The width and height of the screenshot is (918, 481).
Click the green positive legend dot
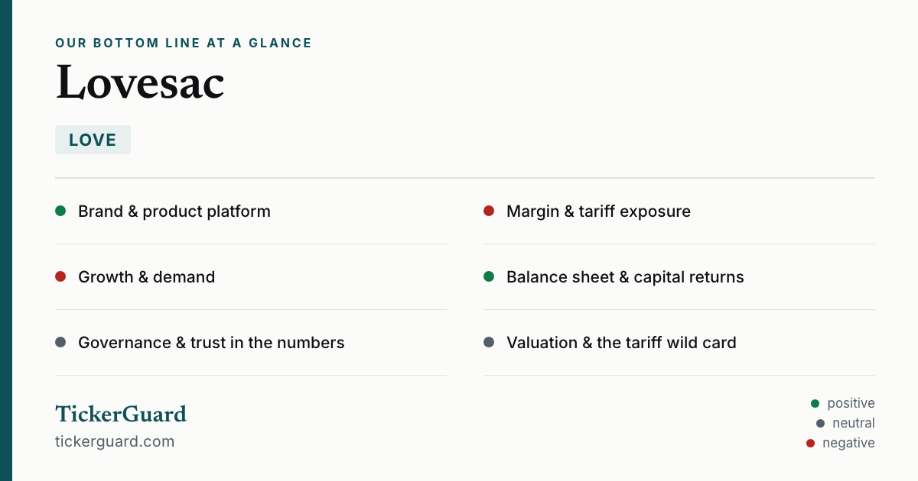click(815, 403)
